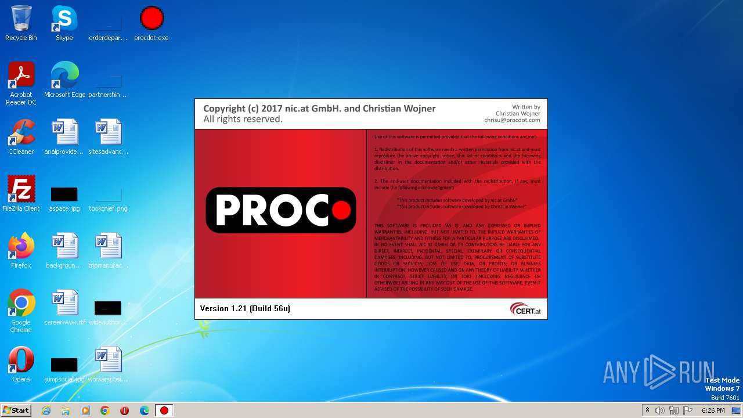
Task: Click the PROC logo on the splash screen
Action: tap(281, 210)
